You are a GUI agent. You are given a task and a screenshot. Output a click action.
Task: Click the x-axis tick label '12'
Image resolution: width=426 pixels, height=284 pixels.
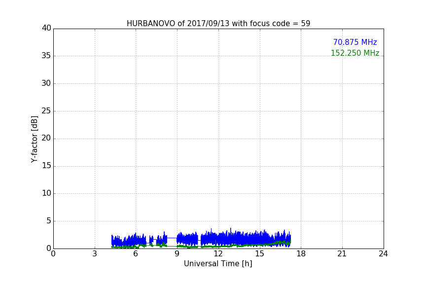coord(218,254)
